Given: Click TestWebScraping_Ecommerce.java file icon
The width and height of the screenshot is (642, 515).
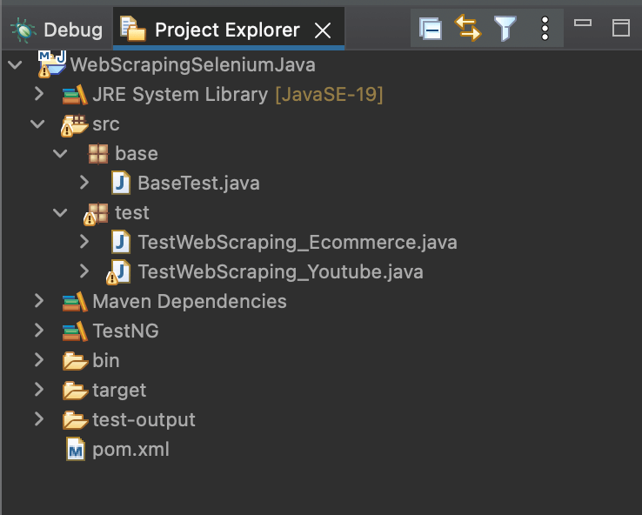Looking at the screenshot, I should click(121, 242).
